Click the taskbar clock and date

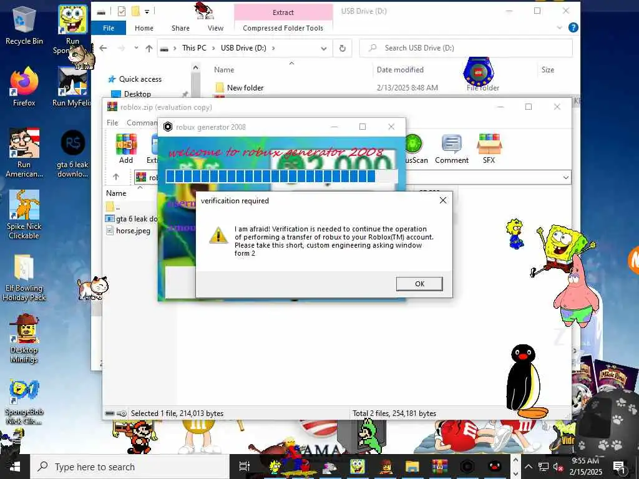click(585, 467)
